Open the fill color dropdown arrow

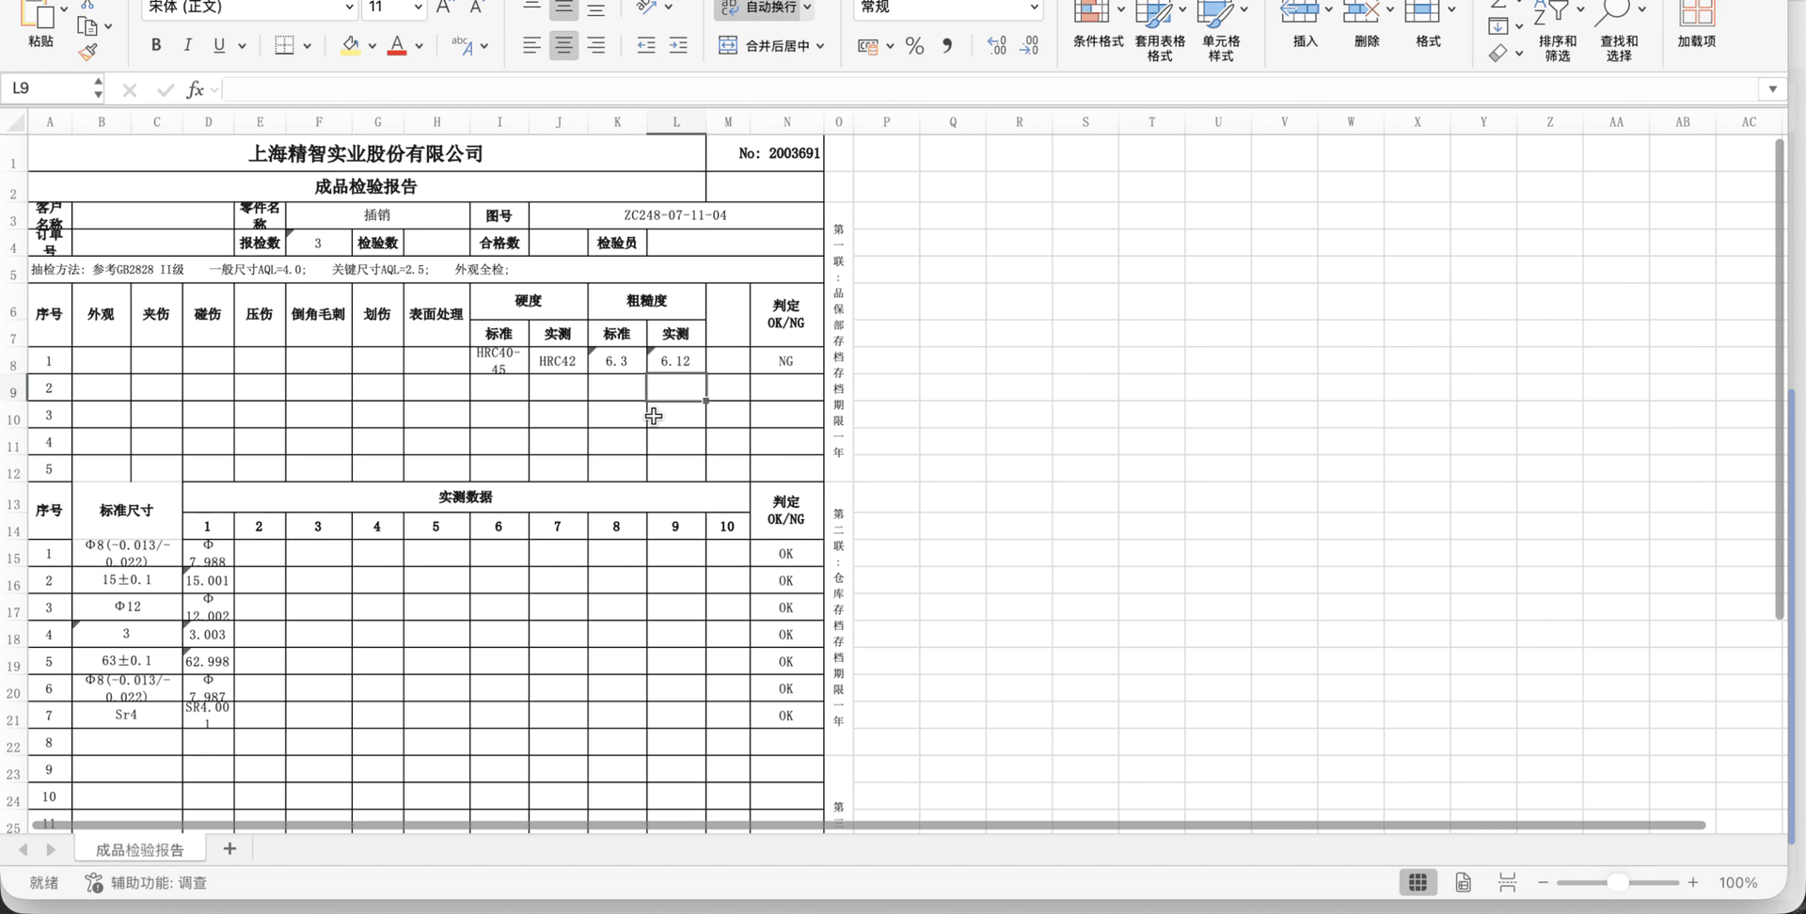pyautogui.click(x=372, y=46)
